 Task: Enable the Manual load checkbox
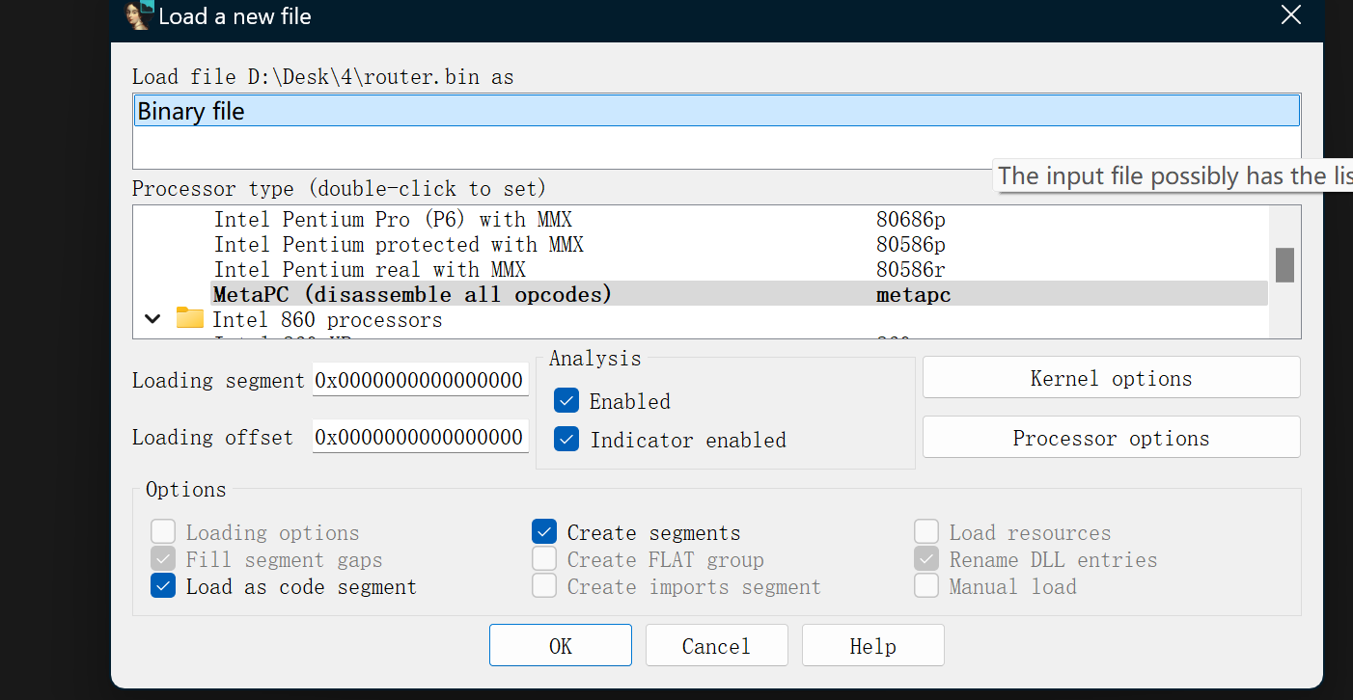pyautogui.click(x=926, y=585)
